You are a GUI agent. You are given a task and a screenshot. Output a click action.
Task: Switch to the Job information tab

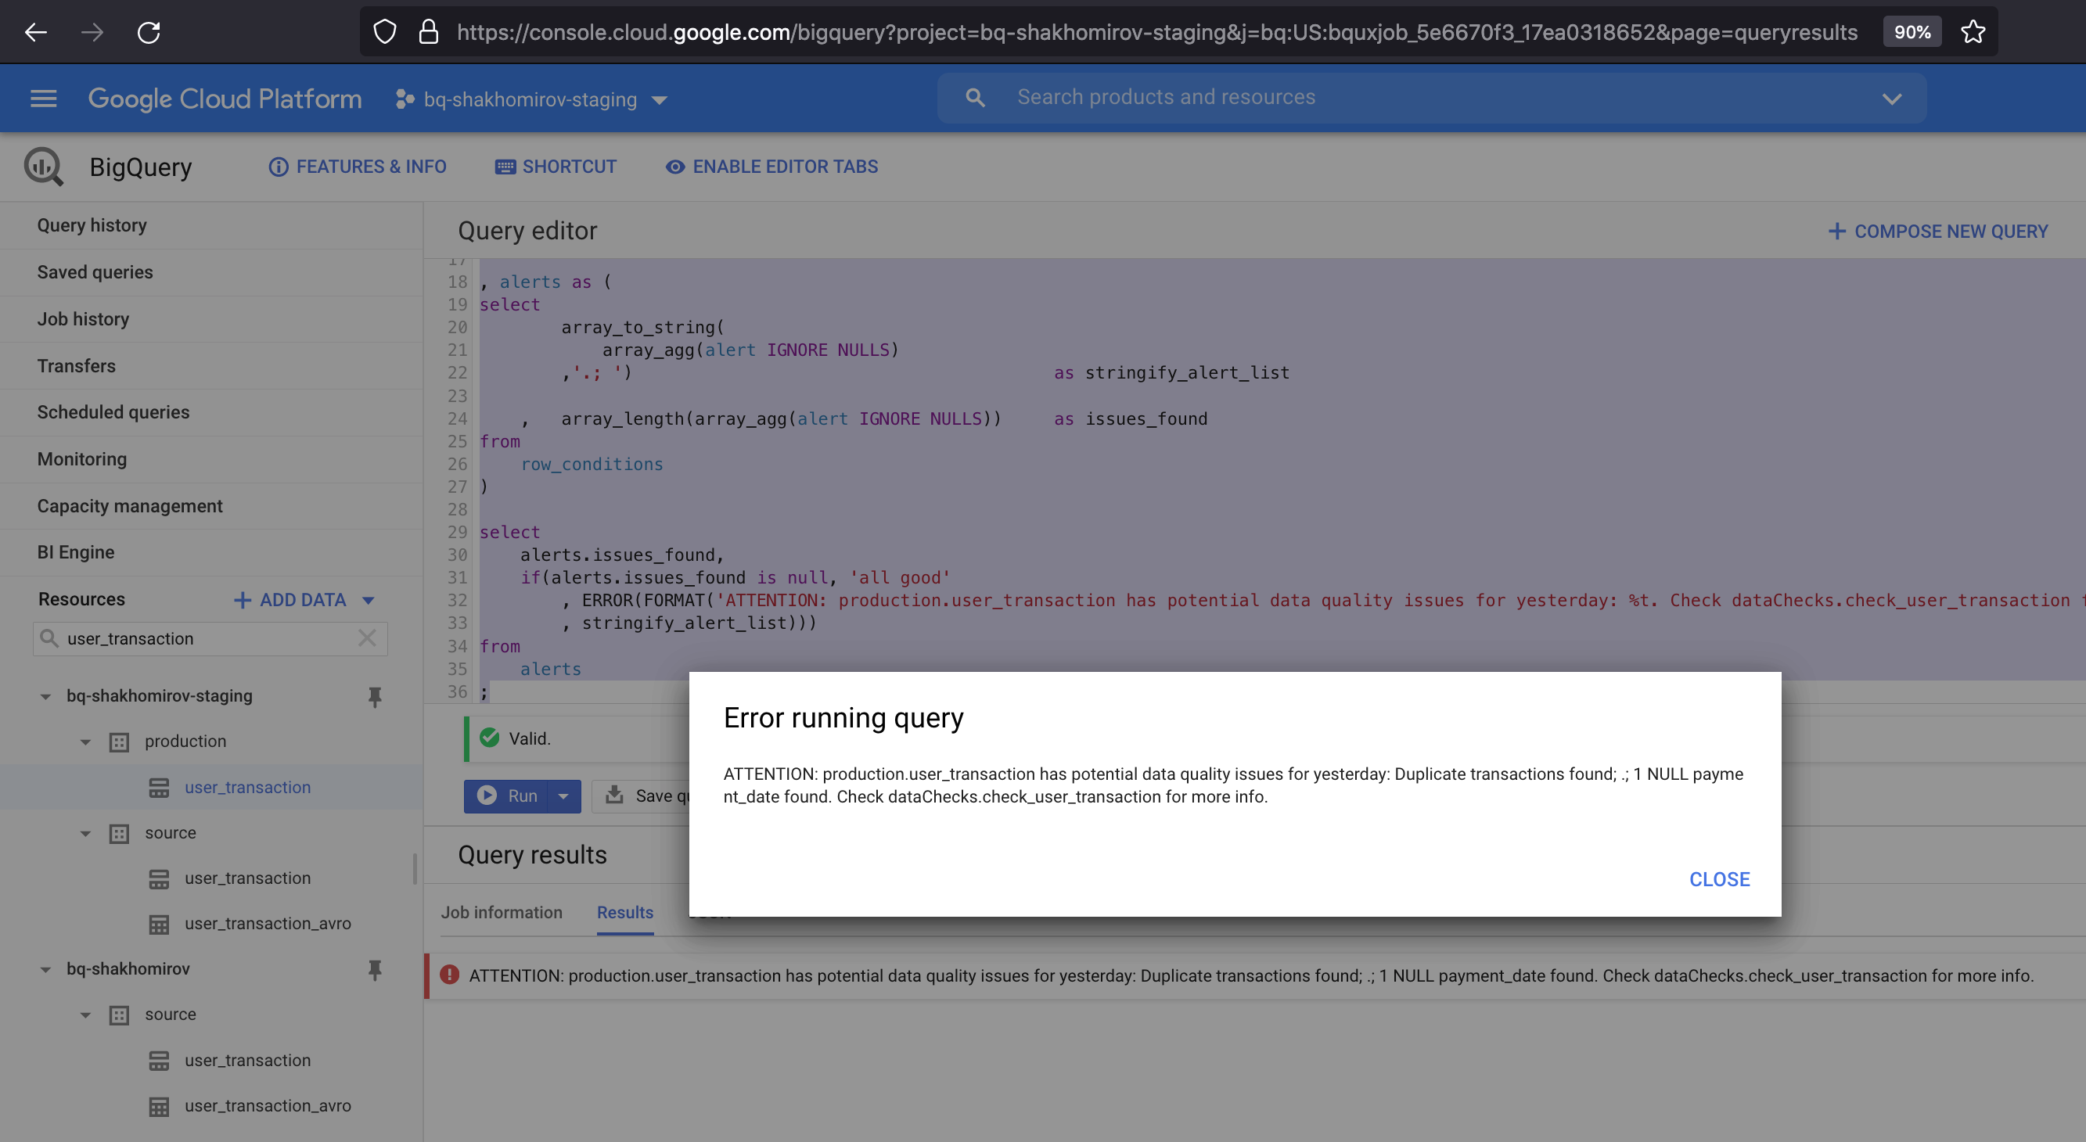click(502, 912)
